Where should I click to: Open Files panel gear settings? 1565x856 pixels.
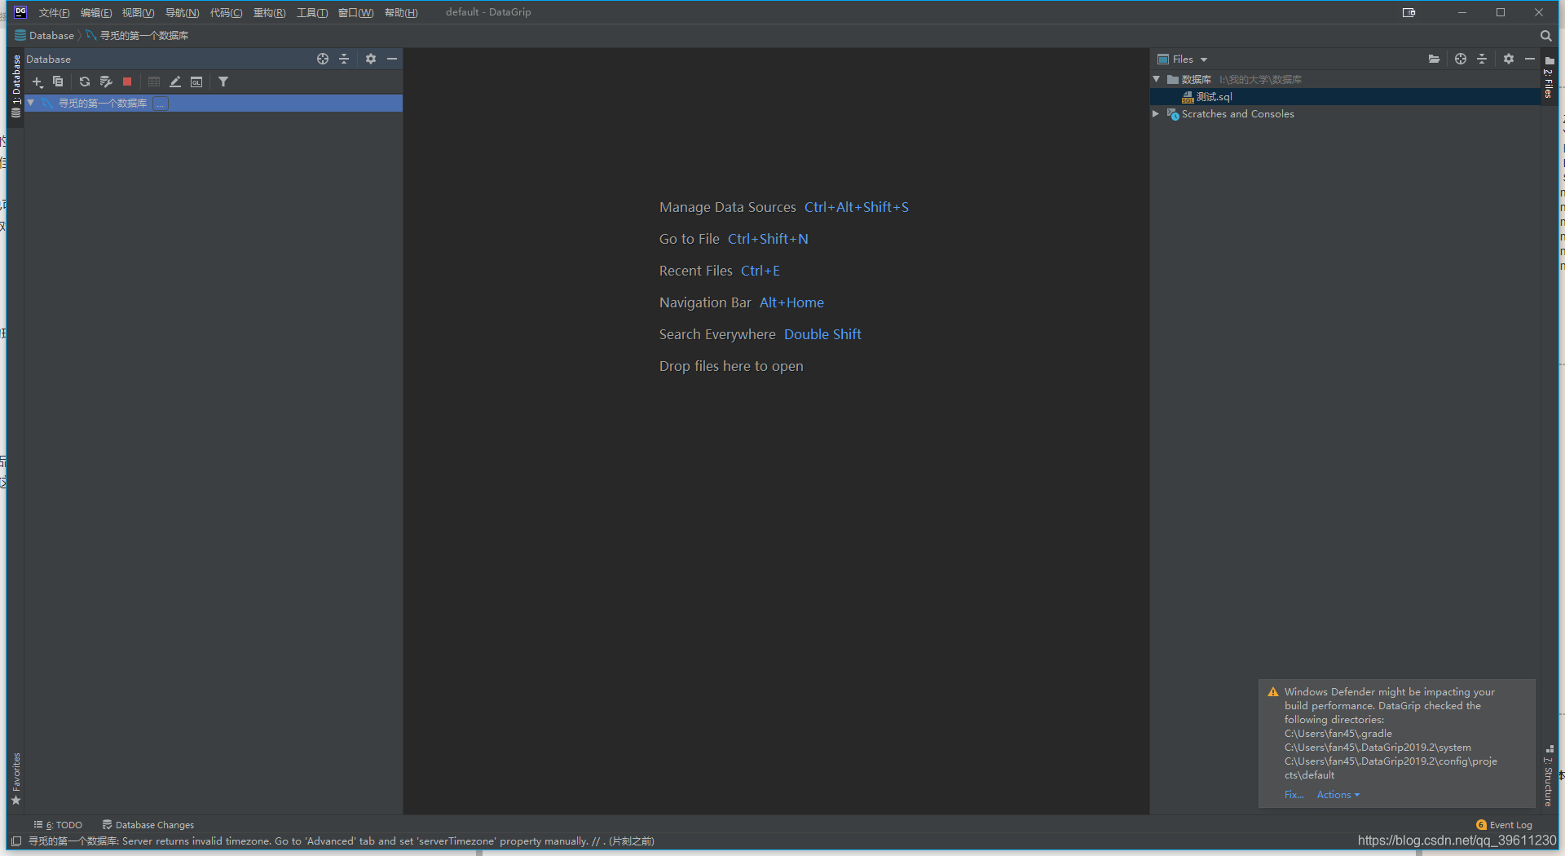[1509, 59]
